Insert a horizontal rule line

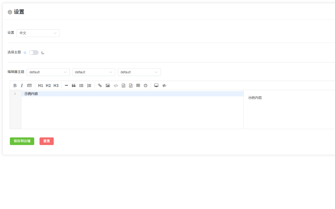[66, 85]
